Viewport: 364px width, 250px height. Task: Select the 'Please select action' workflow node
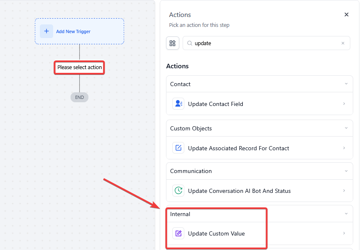[79, 67]
